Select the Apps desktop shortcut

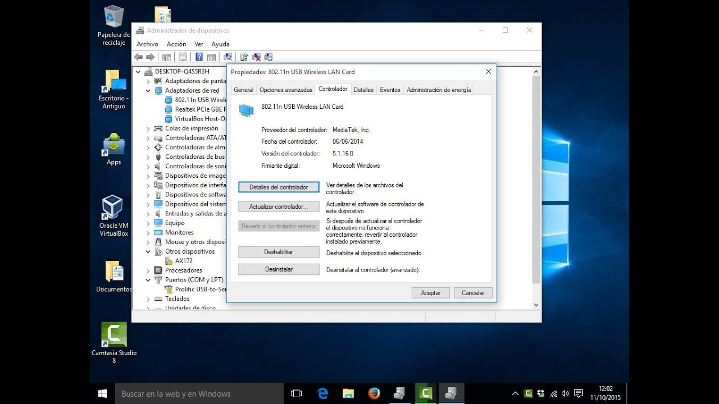pos(113,149)
